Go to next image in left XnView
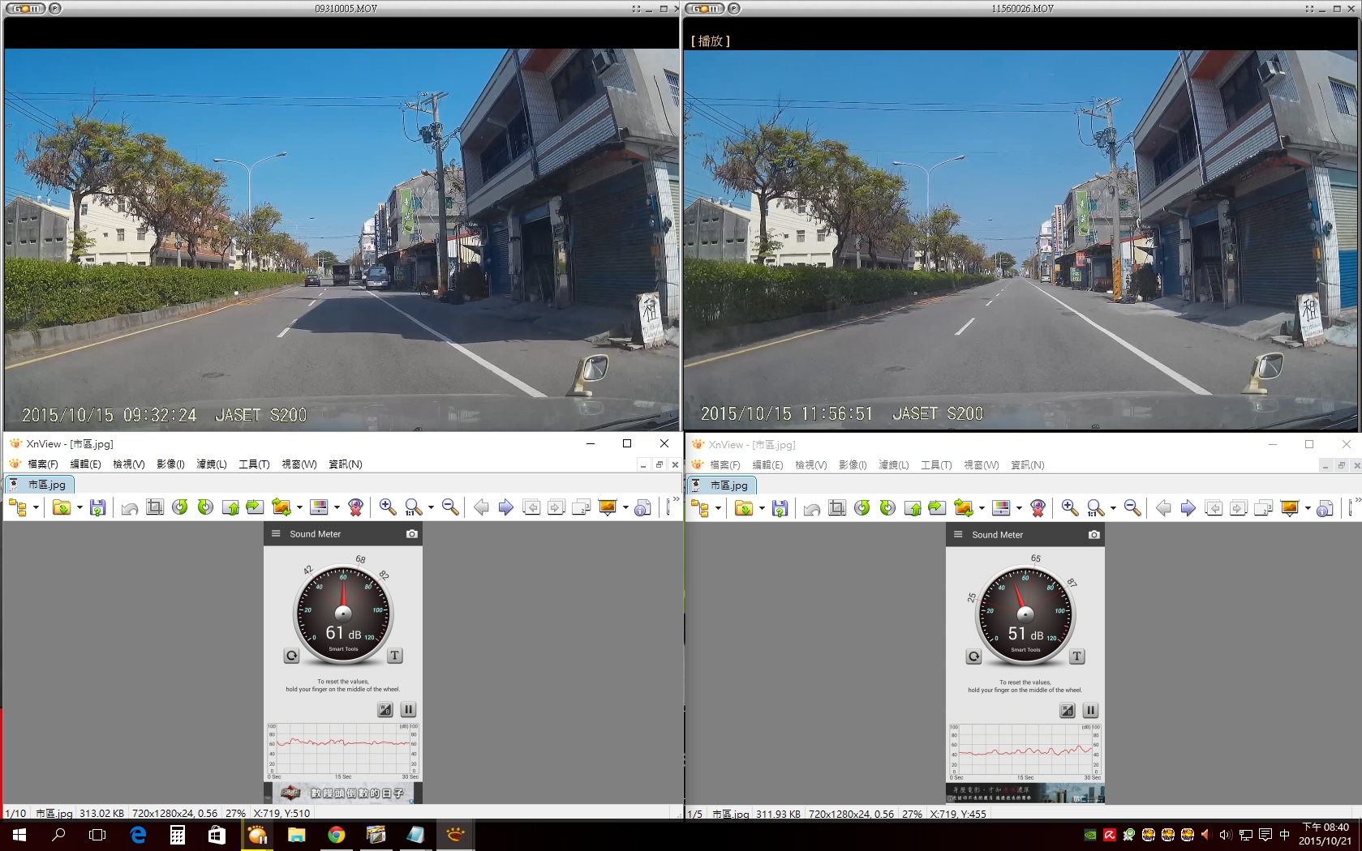1362x851 pixels. pos(506,507)
